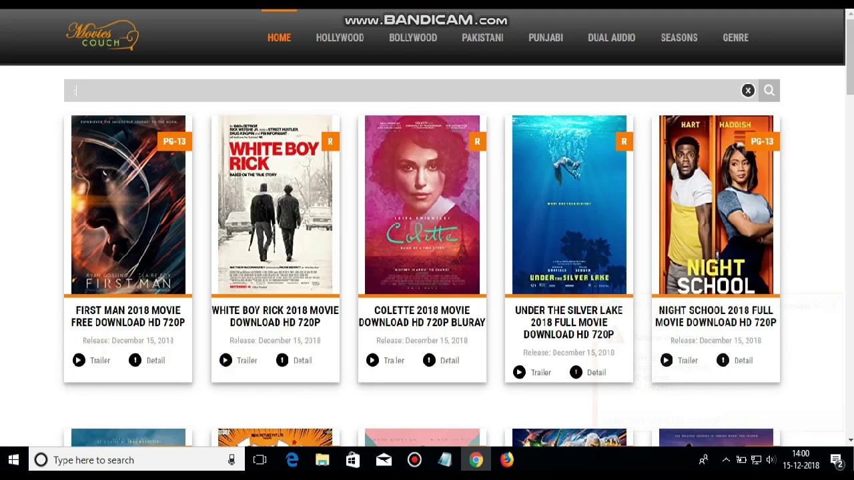Play trailer icon for Under the Silver Lake

pyautogui.click(x=519, y=372)
